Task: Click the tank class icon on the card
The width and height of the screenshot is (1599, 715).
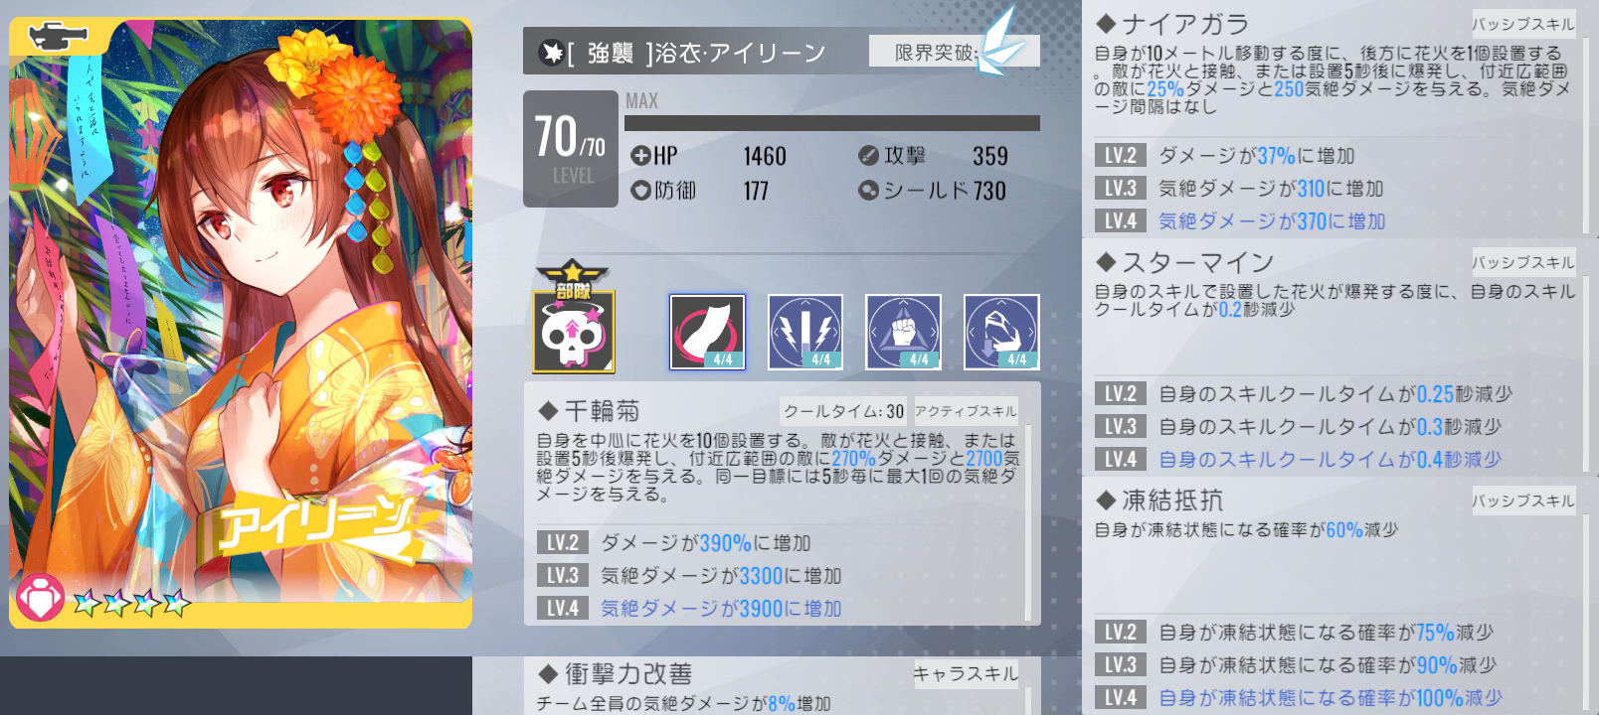Action: coord(59,37)
